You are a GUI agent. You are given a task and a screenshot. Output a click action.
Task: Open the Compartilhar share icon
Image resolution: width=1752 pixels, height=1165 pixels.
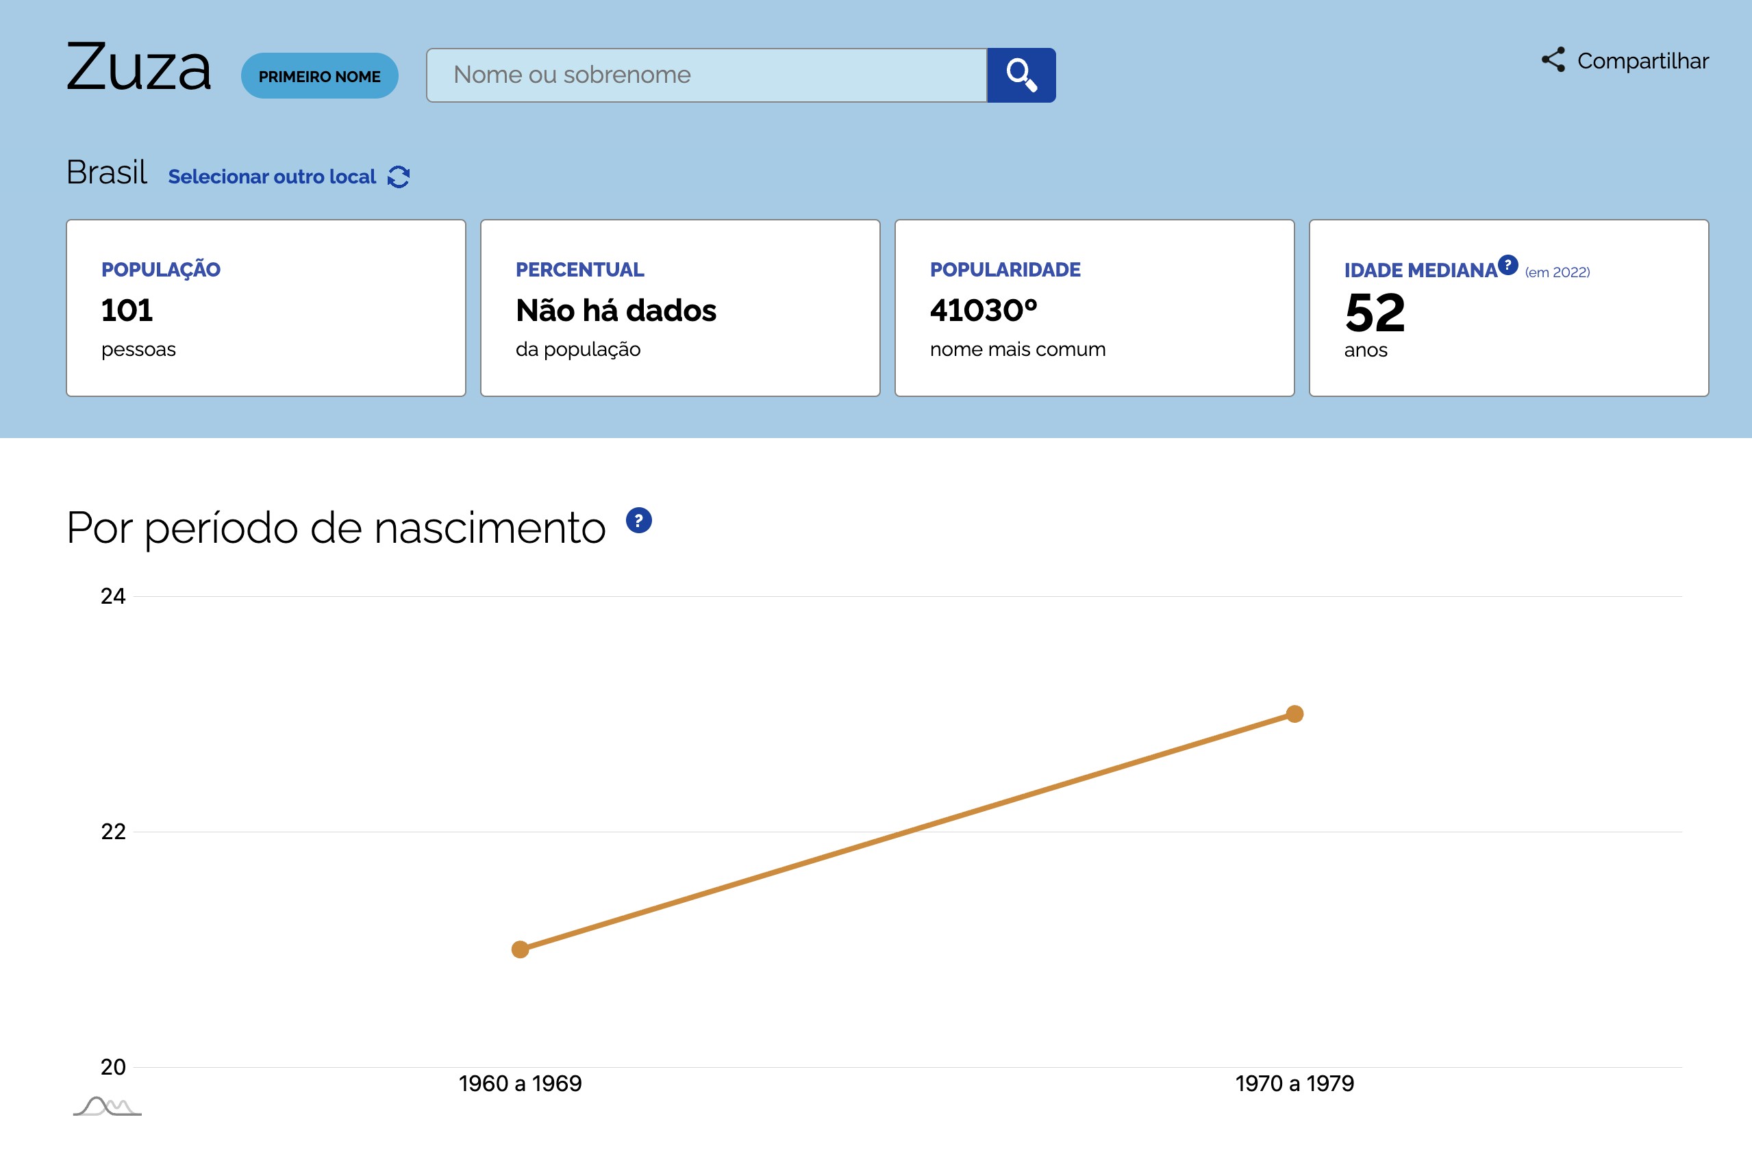click(1553, 60)
